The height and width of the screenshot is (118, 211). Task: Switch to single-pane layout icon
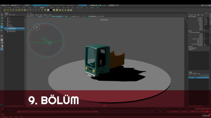2,40
